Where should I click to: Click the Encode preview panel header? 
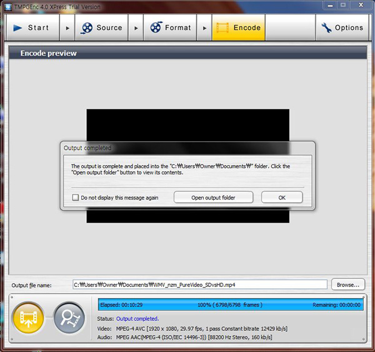187,53
